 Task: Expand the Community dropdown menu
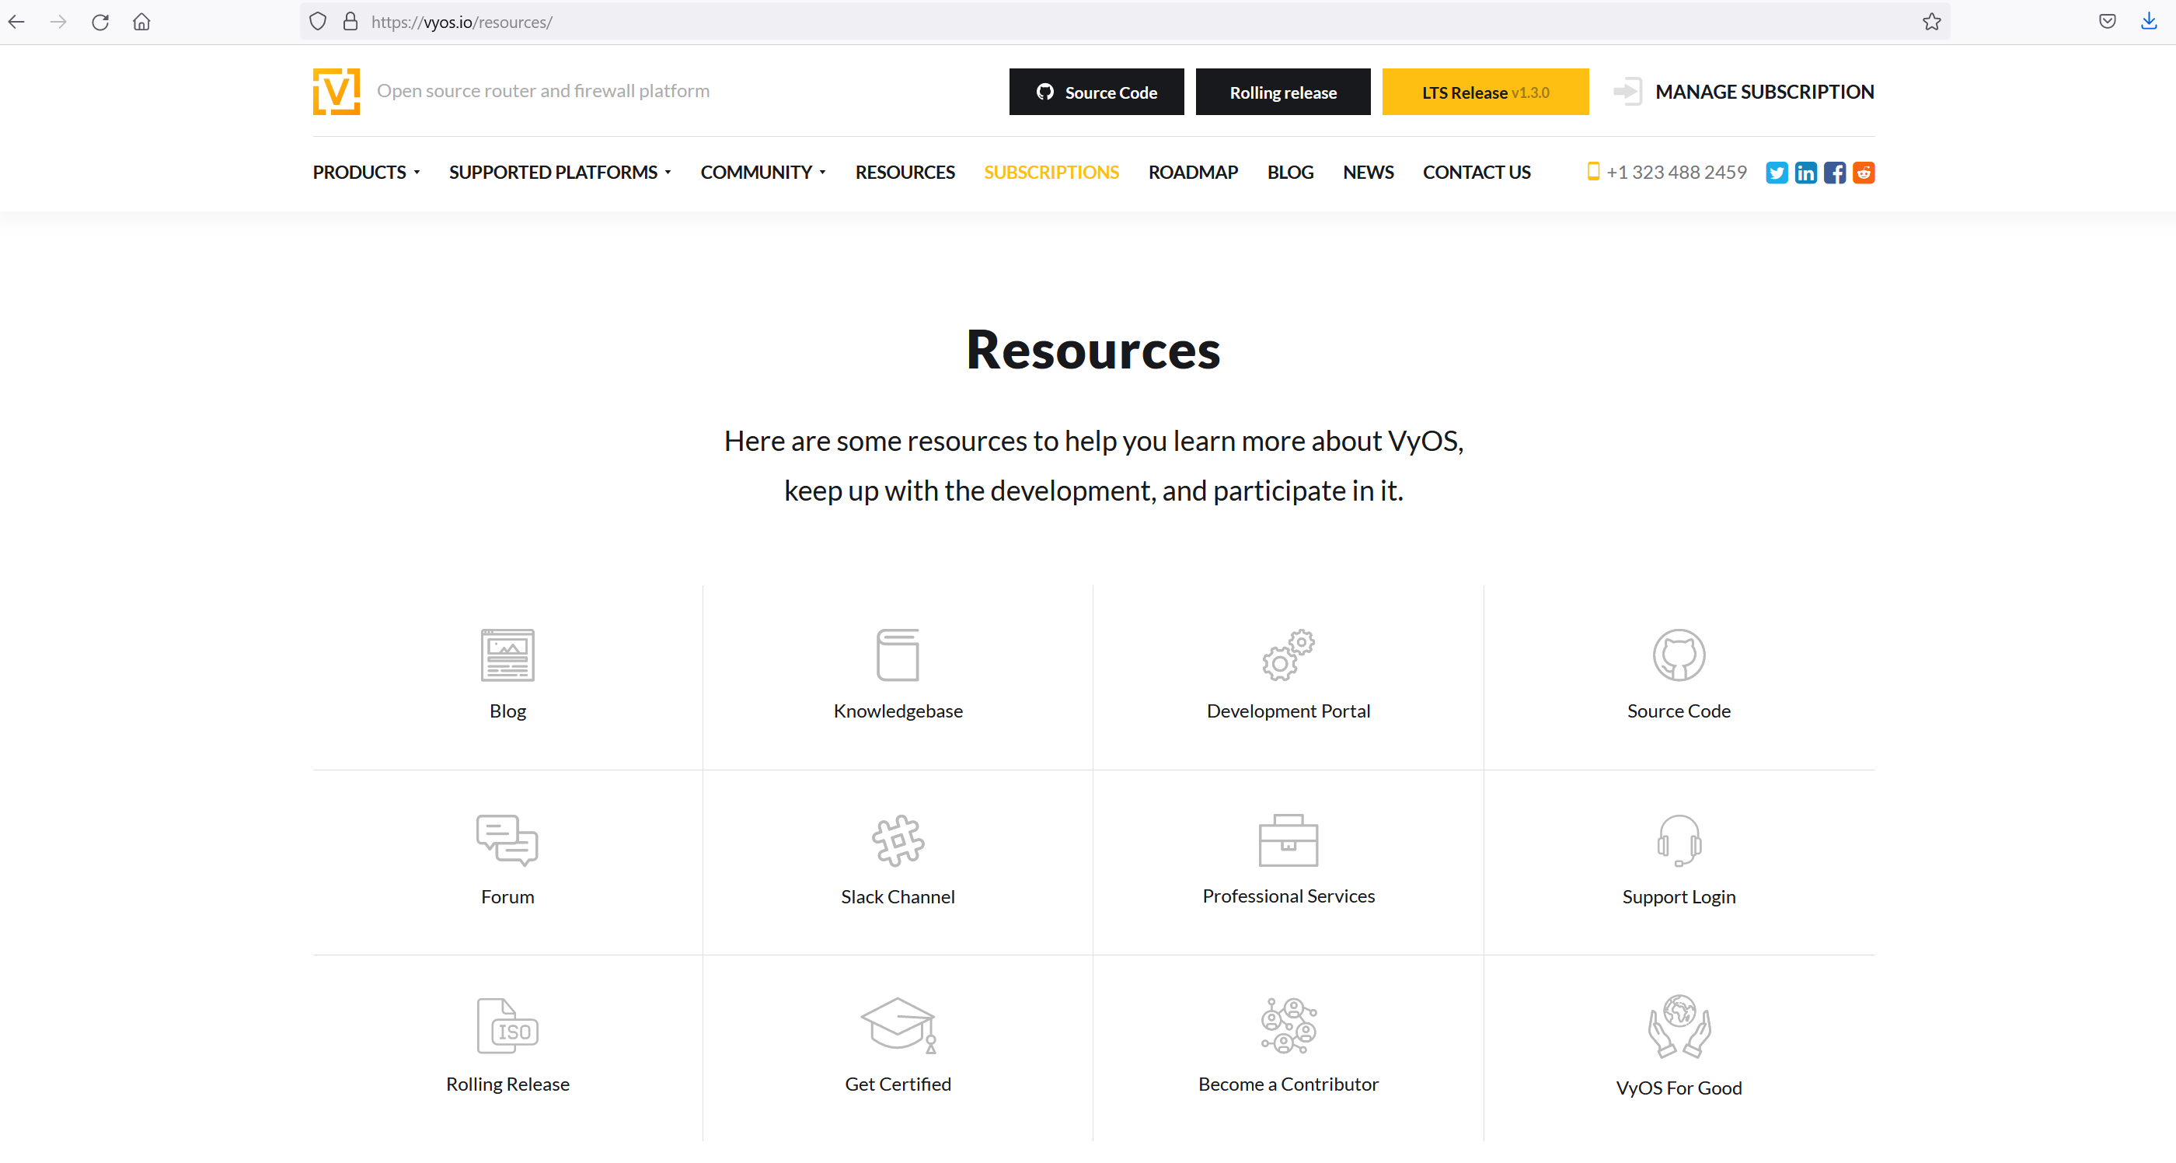(x=763, y=173)
